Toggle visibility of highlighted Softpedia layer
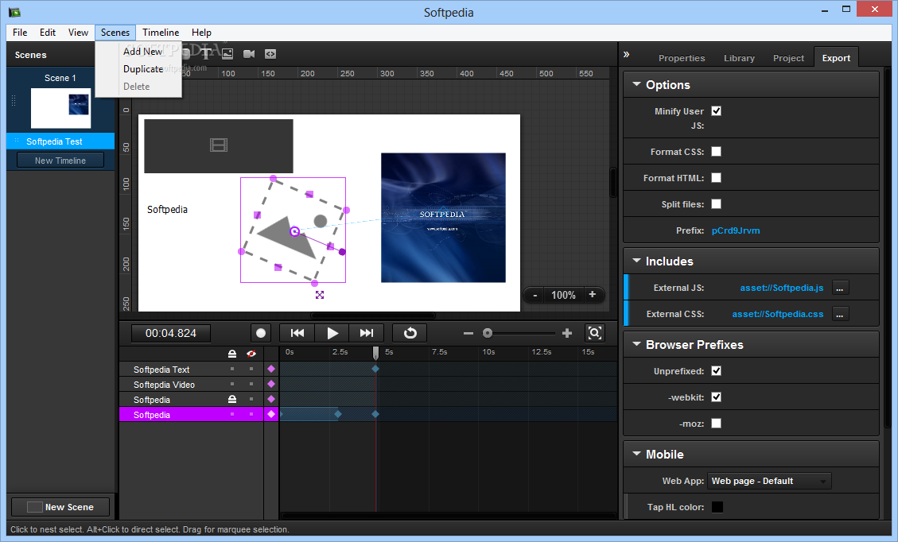Viewport: 898px width, 542px height. click(251, 414)
